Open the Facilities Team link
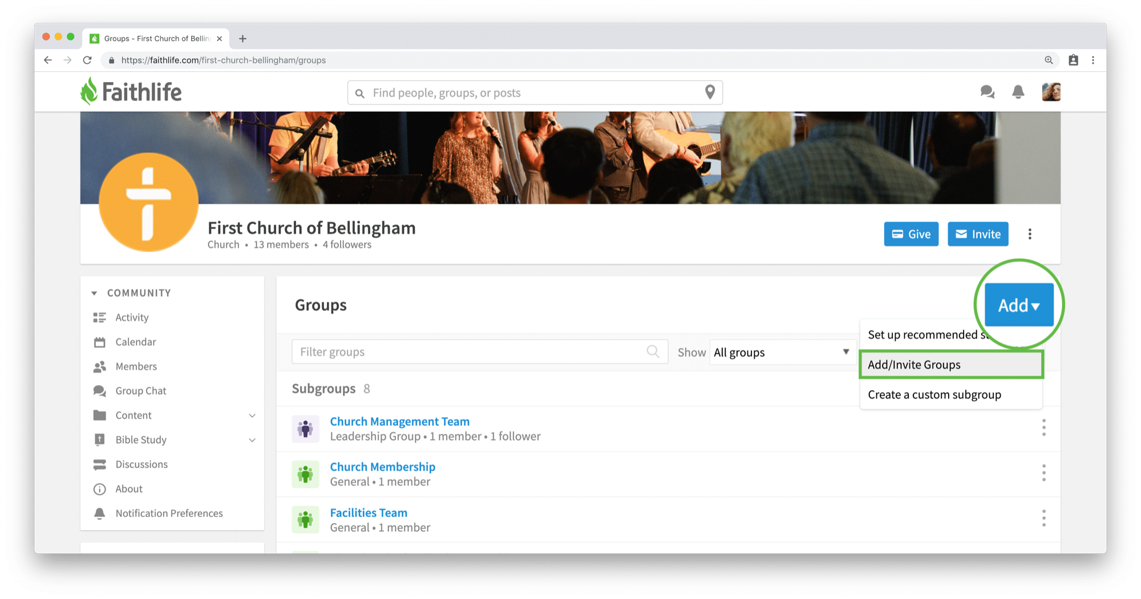The width and height of the screenshot is (1141, 599). pos(369,512)
